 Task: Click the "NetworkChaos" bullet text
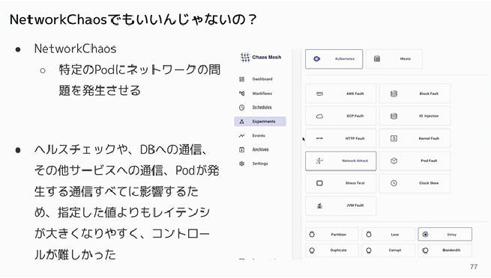pyautogui.click(x=75, y=49)
